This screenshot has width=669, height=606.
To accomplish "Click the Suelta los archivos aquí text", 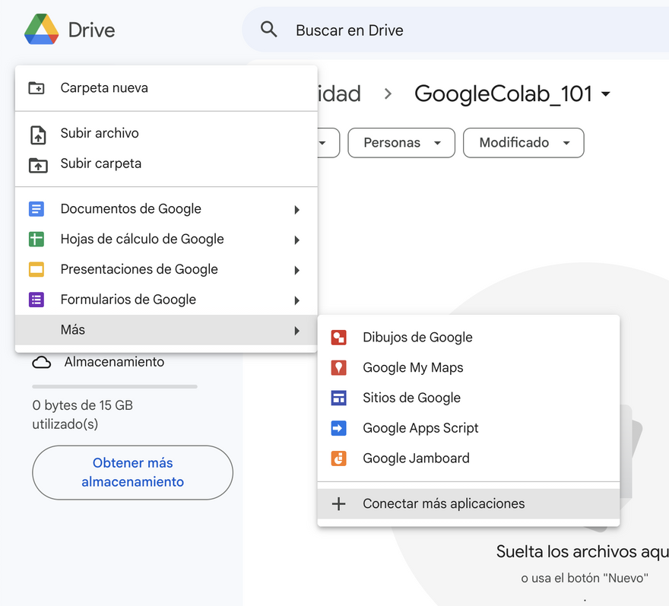I will coord(582,552).
